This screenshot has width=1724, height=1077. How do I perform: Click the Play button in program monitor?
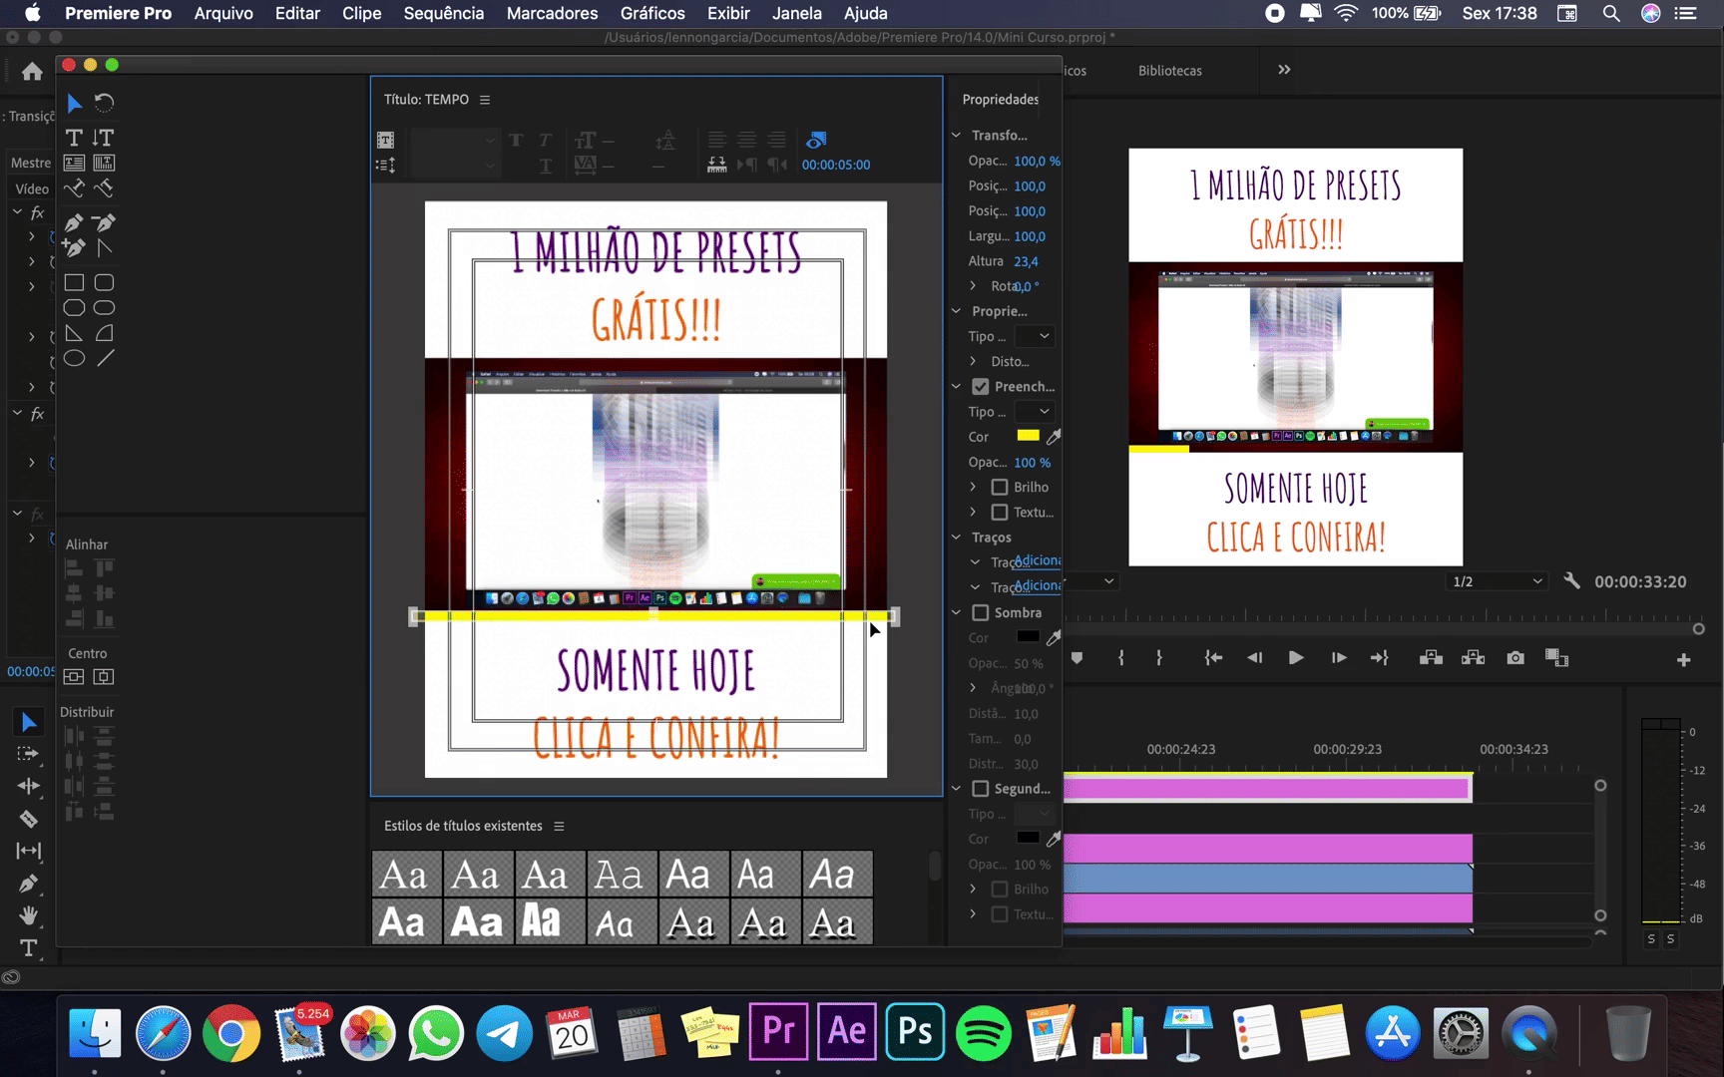(x=1295, y=658)
